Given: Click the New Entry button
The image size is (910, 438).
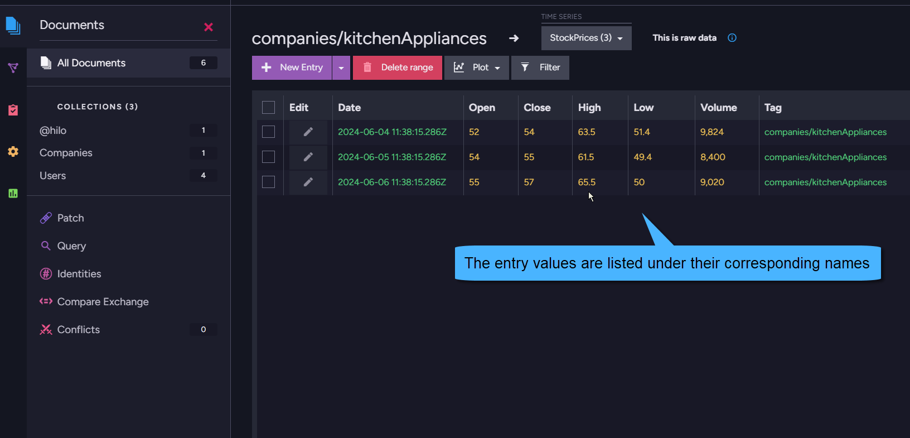Looking at the screenshot, I should click(292, 68).
